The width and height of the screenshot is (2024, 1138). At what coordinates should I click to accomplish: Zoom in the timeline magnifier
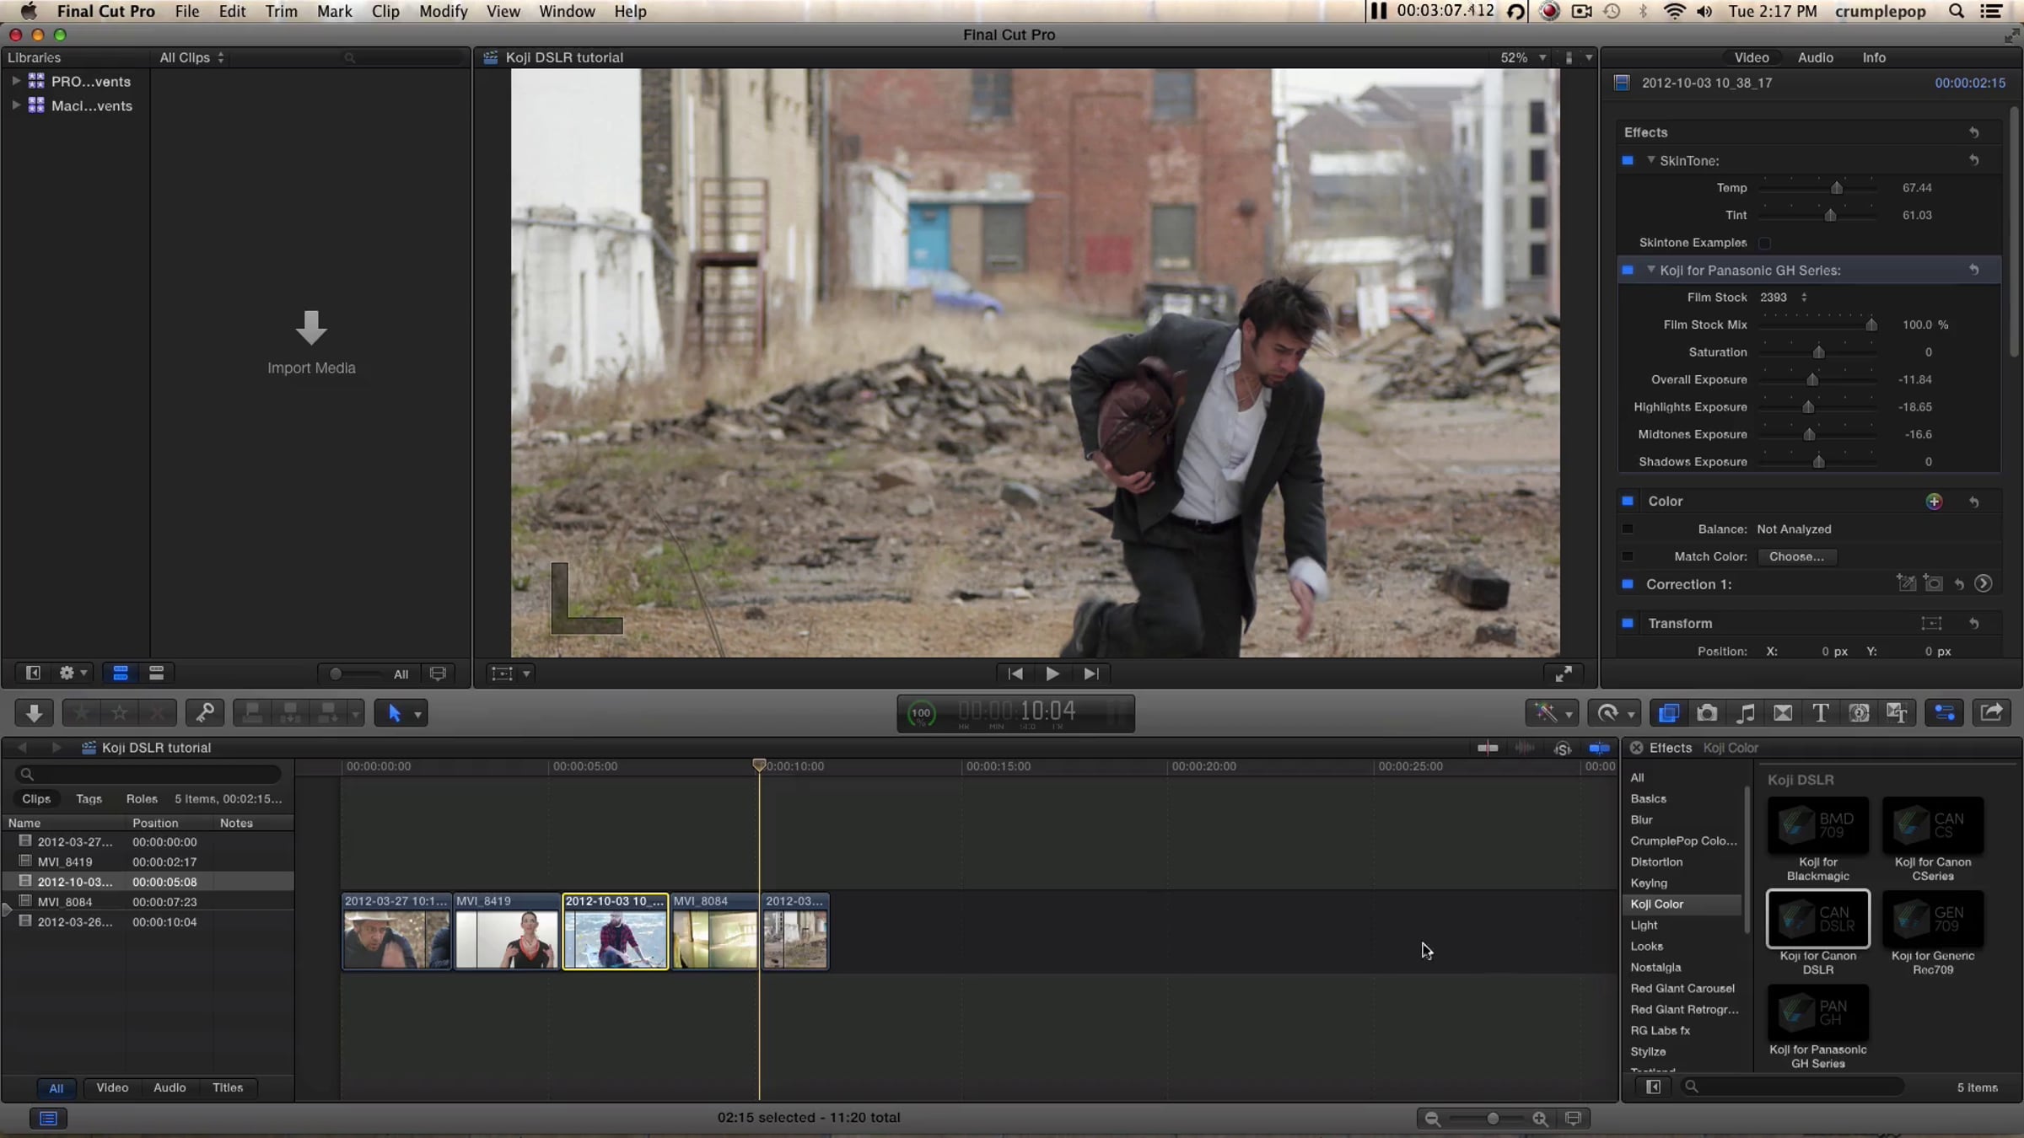click(1540, 1119)
